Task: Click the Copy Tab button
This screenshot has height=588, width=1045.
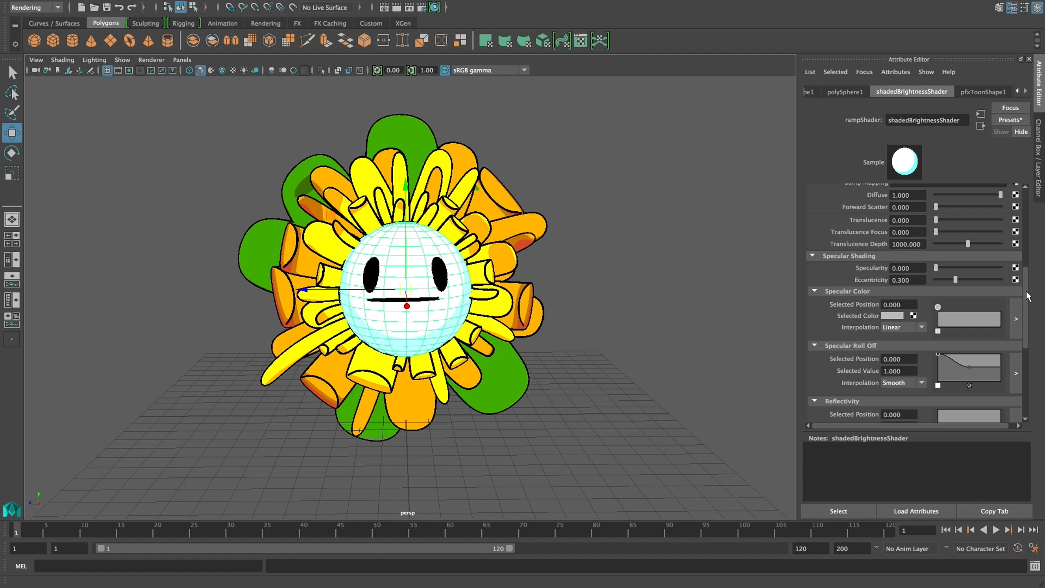Action: pyautogui.click(x=994, y=511)
